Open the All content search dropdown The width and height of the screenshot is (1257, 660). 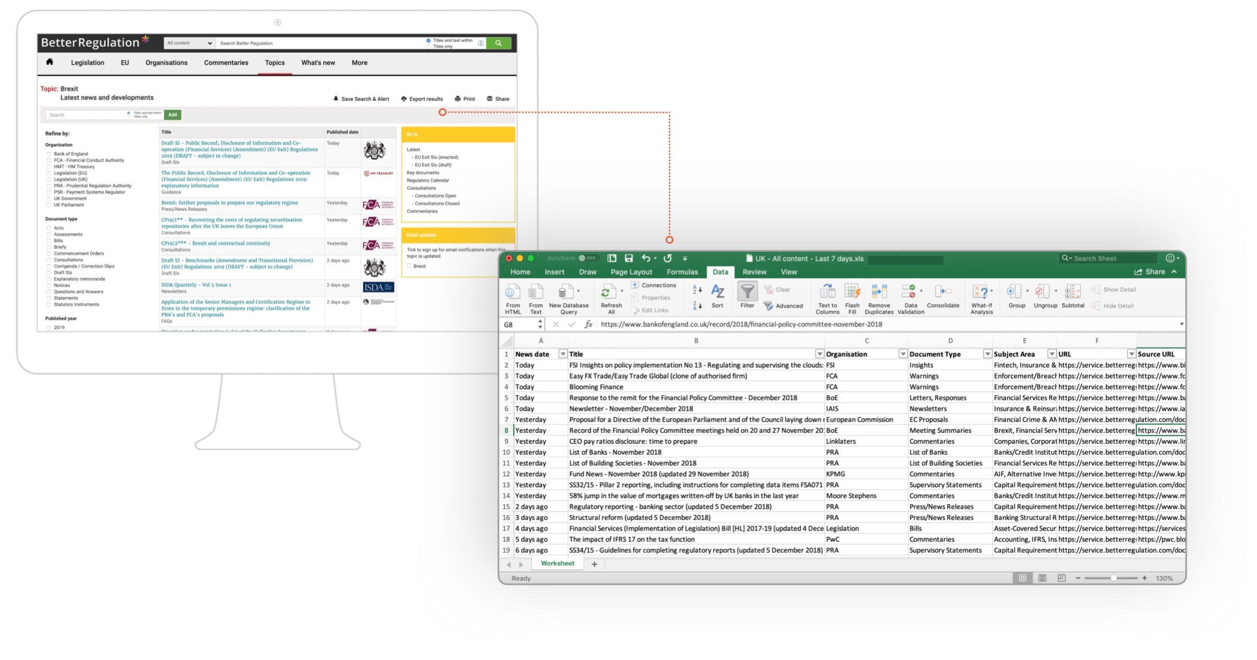(x=189, y=43)
